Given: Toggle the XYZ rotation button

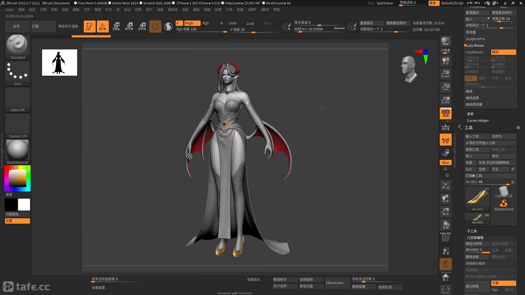Looking at the screenshot, I should [x=445, y=163].
